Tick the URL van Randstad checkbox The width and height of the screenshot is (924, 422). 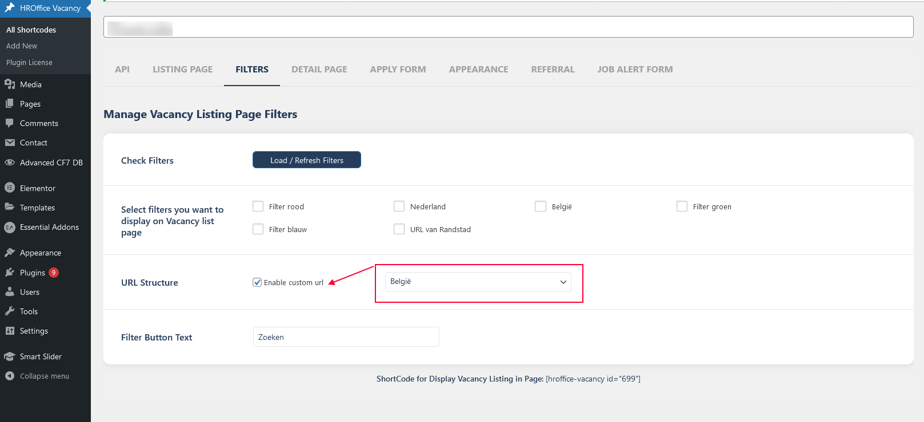pos(399,229)
